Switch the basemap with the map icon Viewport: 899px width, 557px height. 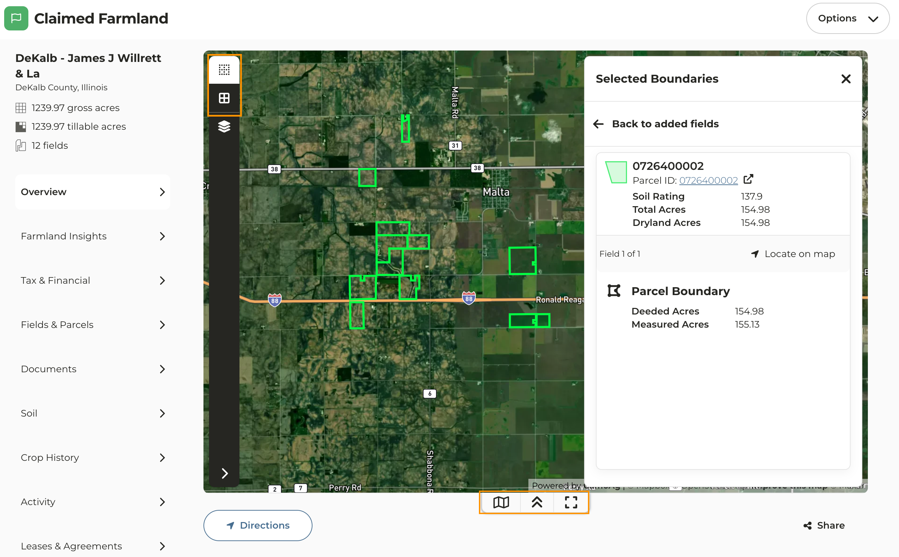click(501, 502)
